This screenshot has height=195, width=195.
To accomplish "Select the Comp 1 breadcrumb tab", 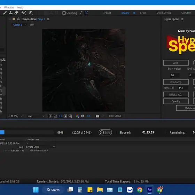I will (17, 25).
